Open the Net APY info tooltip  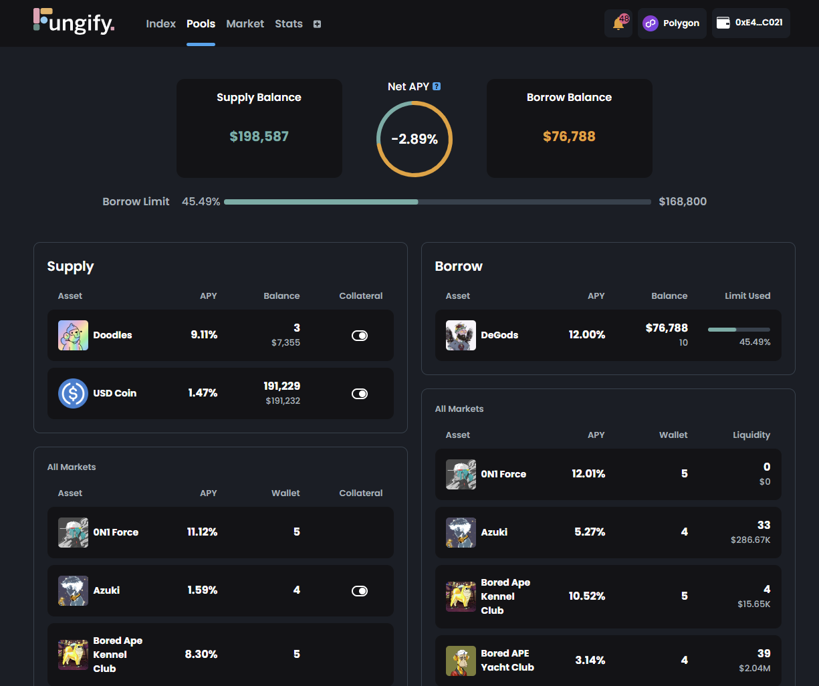coord(437,86)
